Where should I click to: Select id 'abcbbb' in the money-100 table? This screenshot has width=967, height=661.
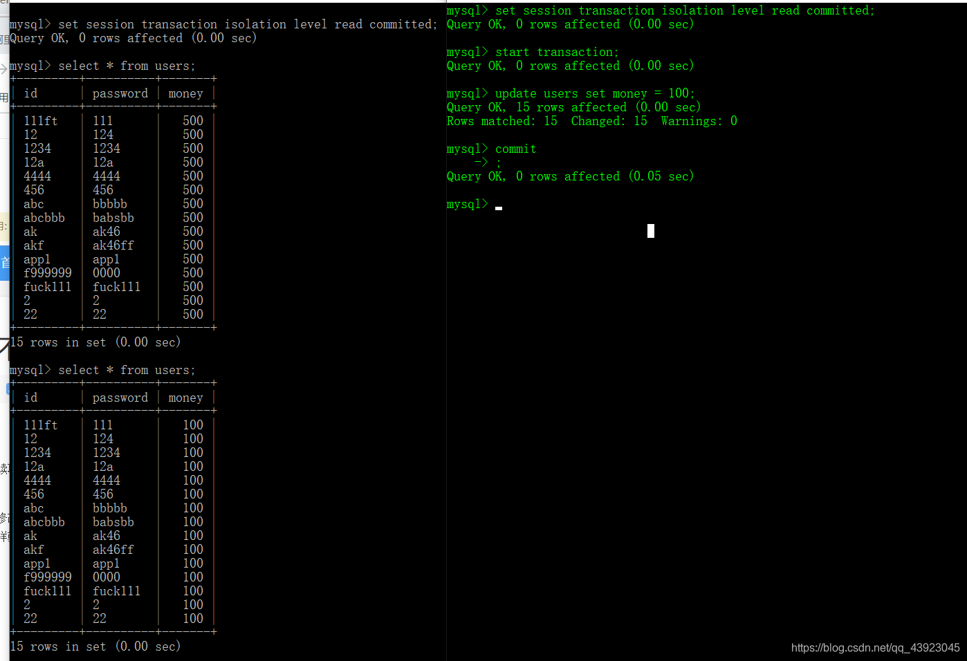click(44, 522)
